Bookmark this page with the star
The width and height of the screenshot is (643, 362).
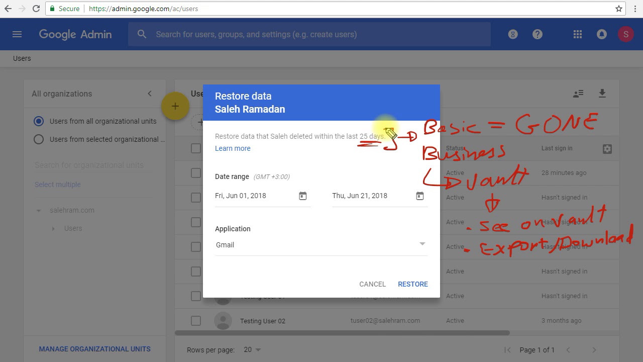click(619, 9)
